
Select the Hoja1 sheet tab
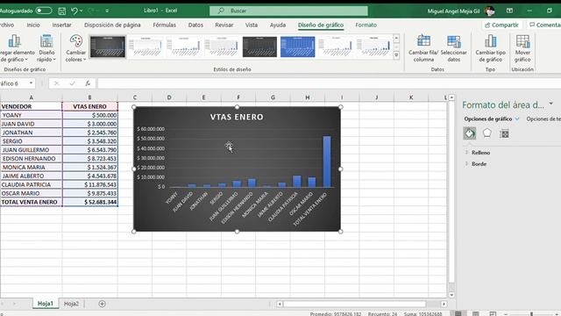click(46, 304)
